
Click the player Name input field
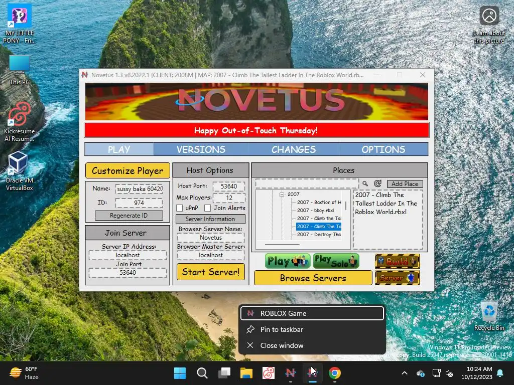tap(139, 189)
